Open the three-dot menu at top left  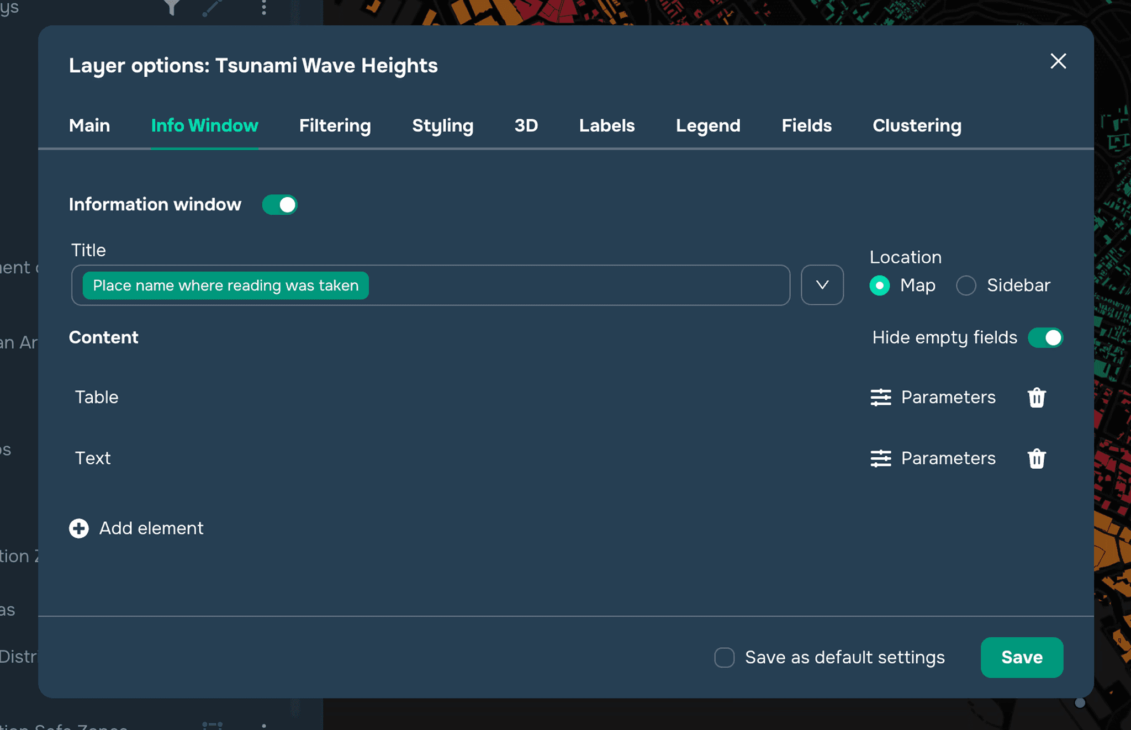264,7
